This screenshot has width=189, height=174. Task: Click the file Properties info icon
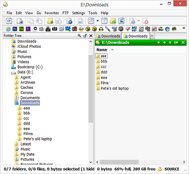click(x=132, y=21)
